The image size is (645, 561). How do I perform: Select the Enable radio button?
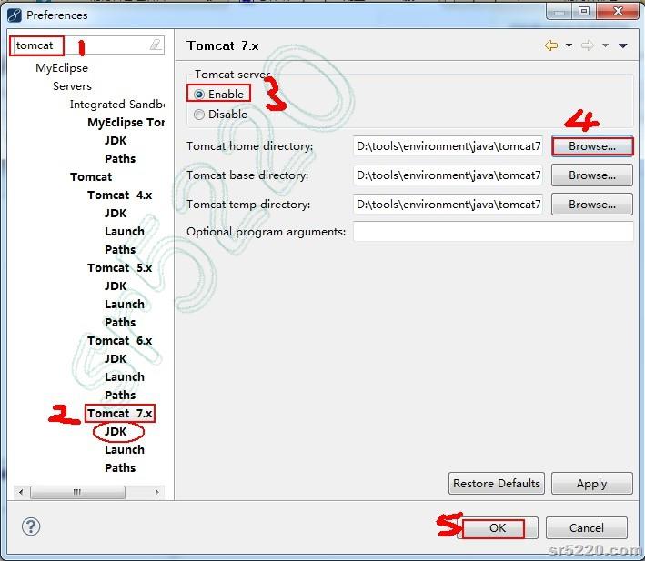click(x=199, y=95)
